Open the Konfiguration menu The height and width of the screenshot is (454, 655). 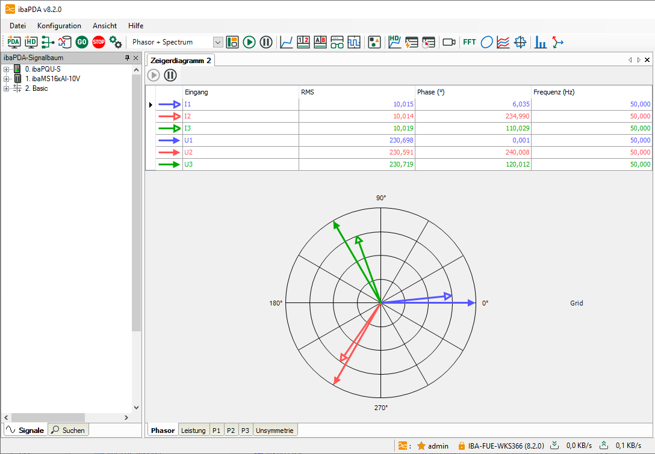59,26
